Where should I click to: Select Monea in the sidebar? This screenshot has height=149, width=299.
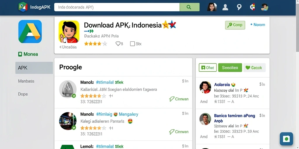(x=28, y=54)
